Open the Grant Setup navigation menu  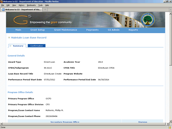[x=38, y=30]
